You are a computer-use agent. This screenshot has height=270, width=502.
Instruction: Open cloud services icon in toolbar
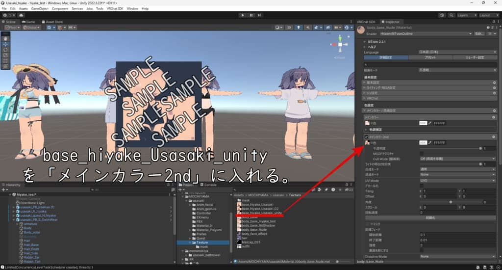22,15
